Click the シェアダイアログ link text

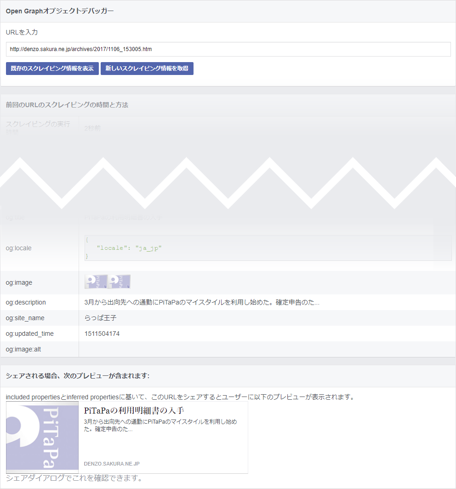pos(36,478)
